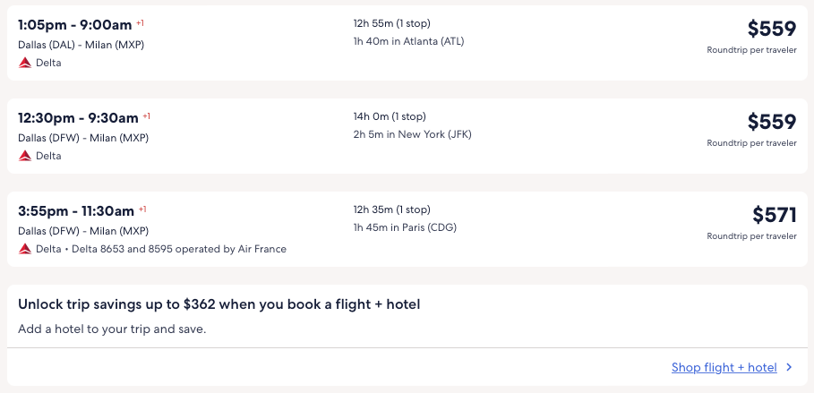Click chevron arrow beside Shop flight + hotel

(789, 367)
